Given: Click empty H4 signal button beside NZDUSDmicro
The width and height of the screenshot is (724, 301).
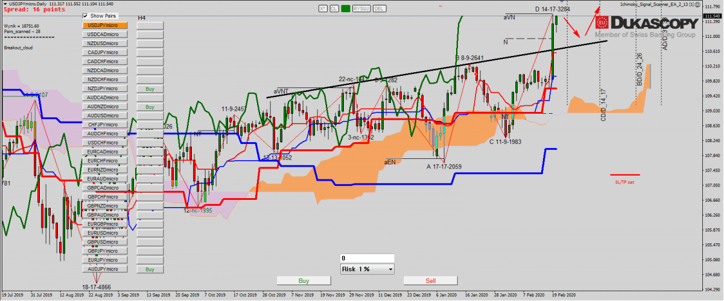Looking at the screenshot, I should (150, 43).
